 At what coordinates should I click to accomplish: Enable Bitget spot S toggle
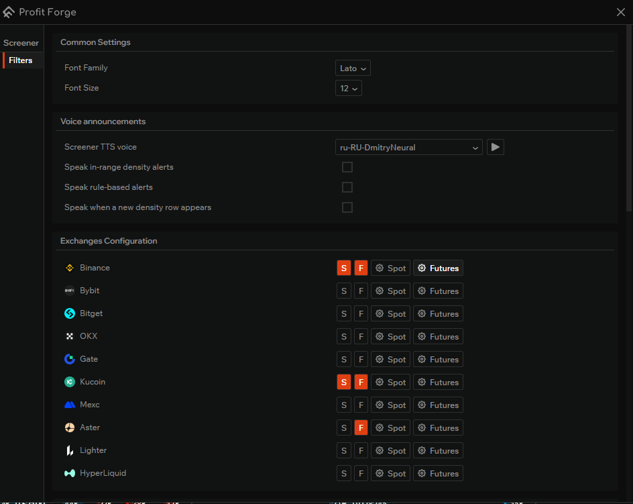(x=344, y=313)
